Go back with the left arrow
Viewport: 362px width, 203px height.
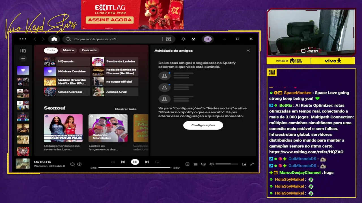[x=35, y=39]
